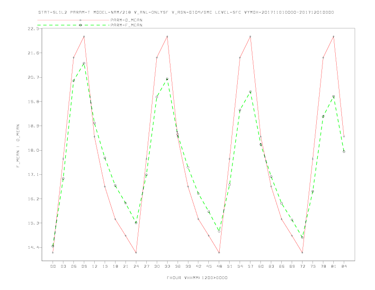Image resolution: width=375 pixels, height=290 pixels.
Task: Select the plus marker on the O_MEAN legend line
Action: point(80,20)
